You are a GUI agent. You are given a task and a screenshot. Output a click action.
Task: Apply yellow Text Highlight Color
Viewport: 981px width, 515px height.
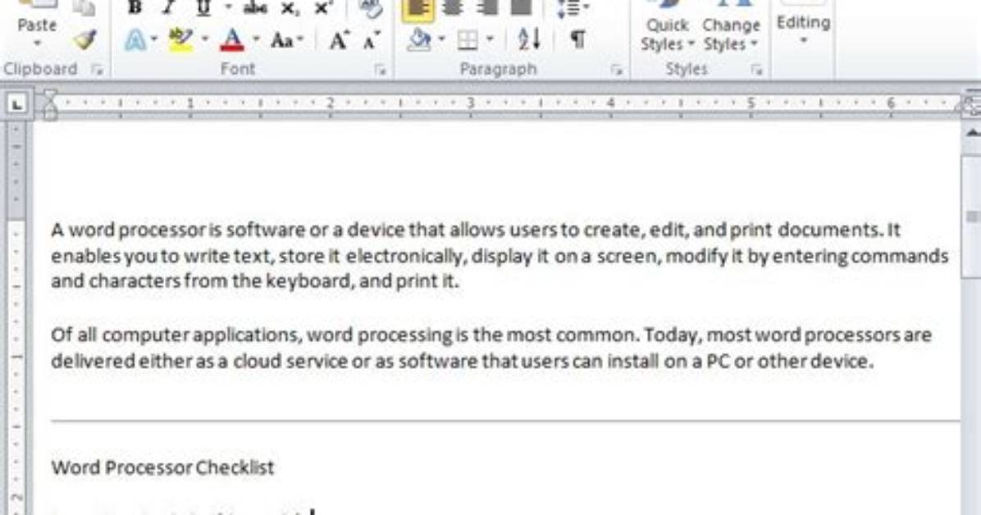[181, 40]
